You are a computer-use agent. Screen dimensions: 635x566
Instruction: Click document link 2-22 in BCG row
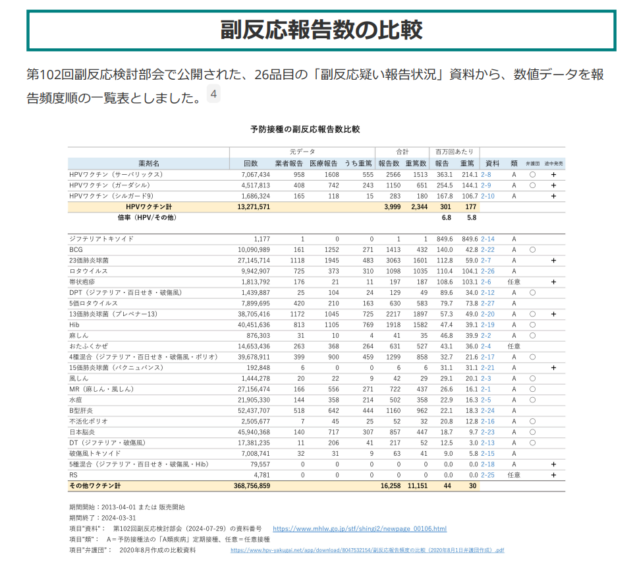[x=487, y=250]
